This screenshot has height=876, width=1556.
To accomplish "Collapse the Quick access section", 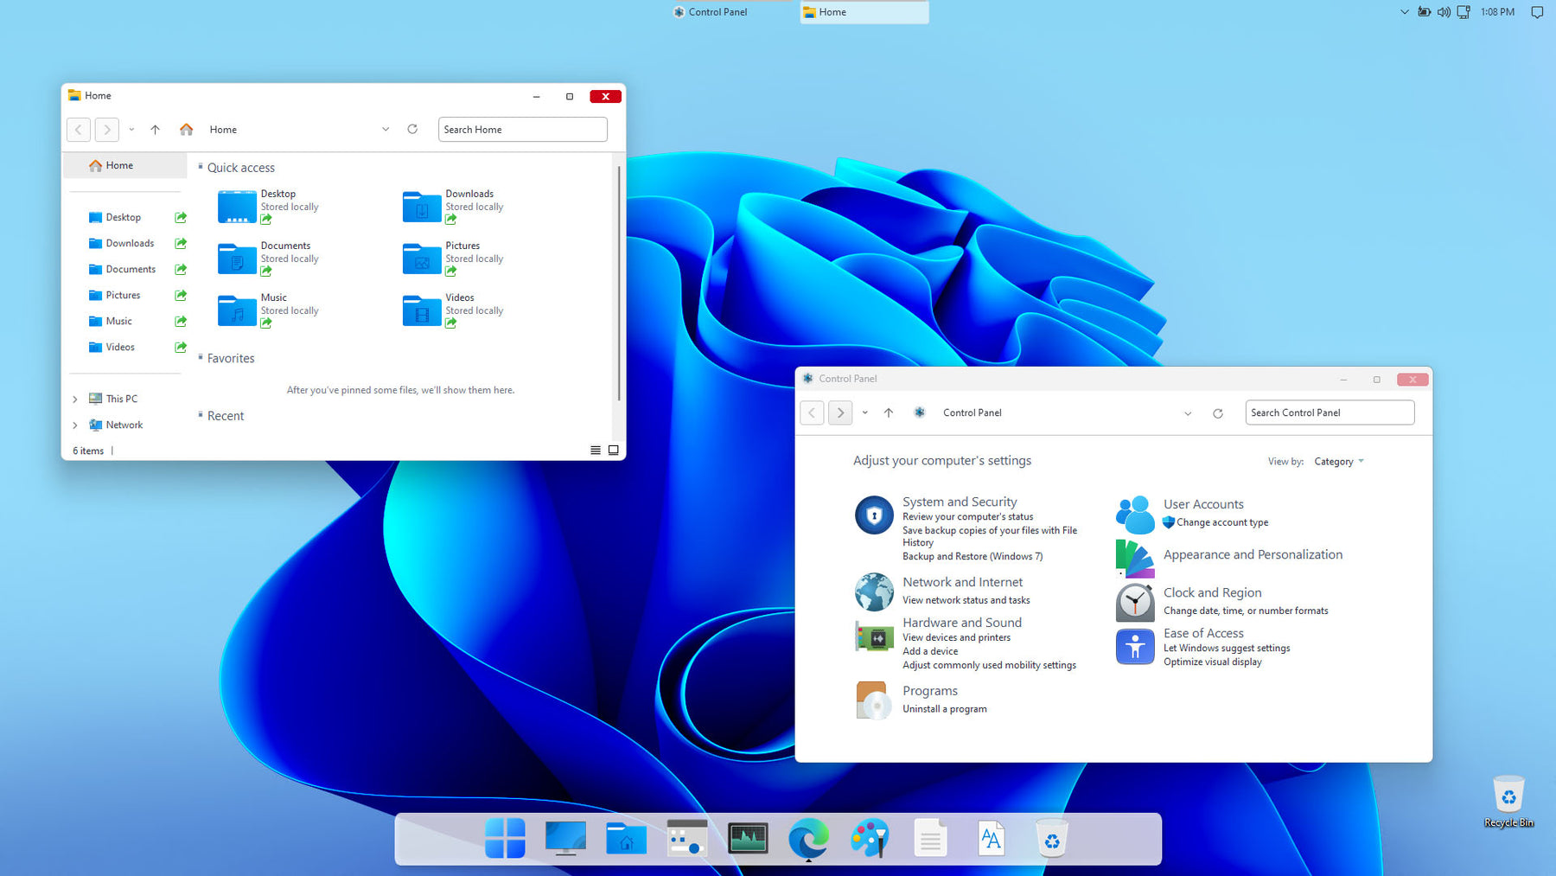I will click(x=201, y=167).
